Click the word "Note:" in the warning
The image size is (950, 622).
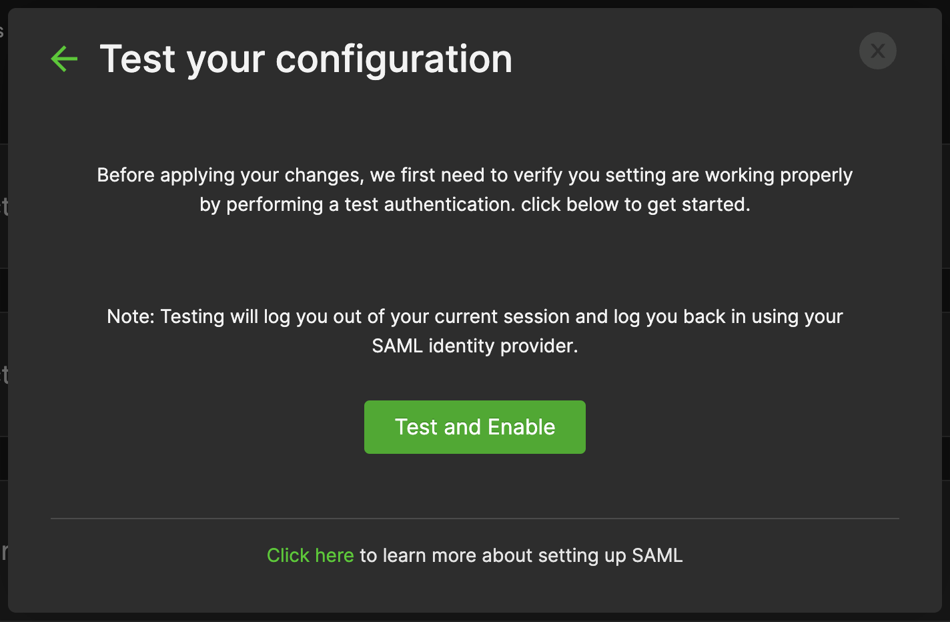131,316
